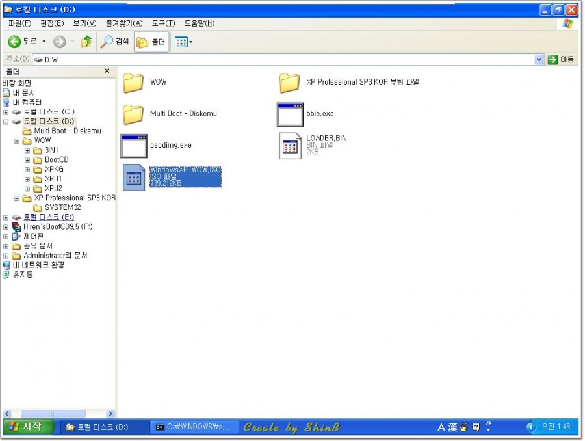This screenshot has width=585, height=441.
Task: Open the Views icon in toolbar
Action: 181,42
